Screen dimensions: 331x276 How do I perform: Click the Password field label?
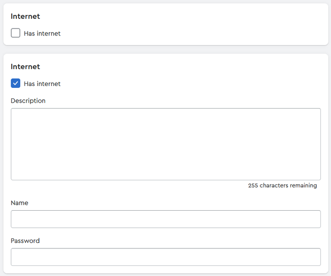coord(25,241)
